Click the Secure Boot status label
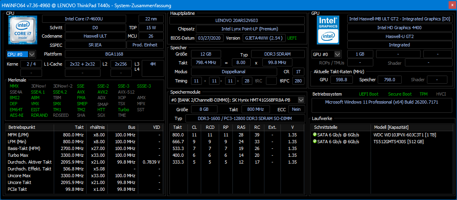457x200 pixels. pos(399,94)
